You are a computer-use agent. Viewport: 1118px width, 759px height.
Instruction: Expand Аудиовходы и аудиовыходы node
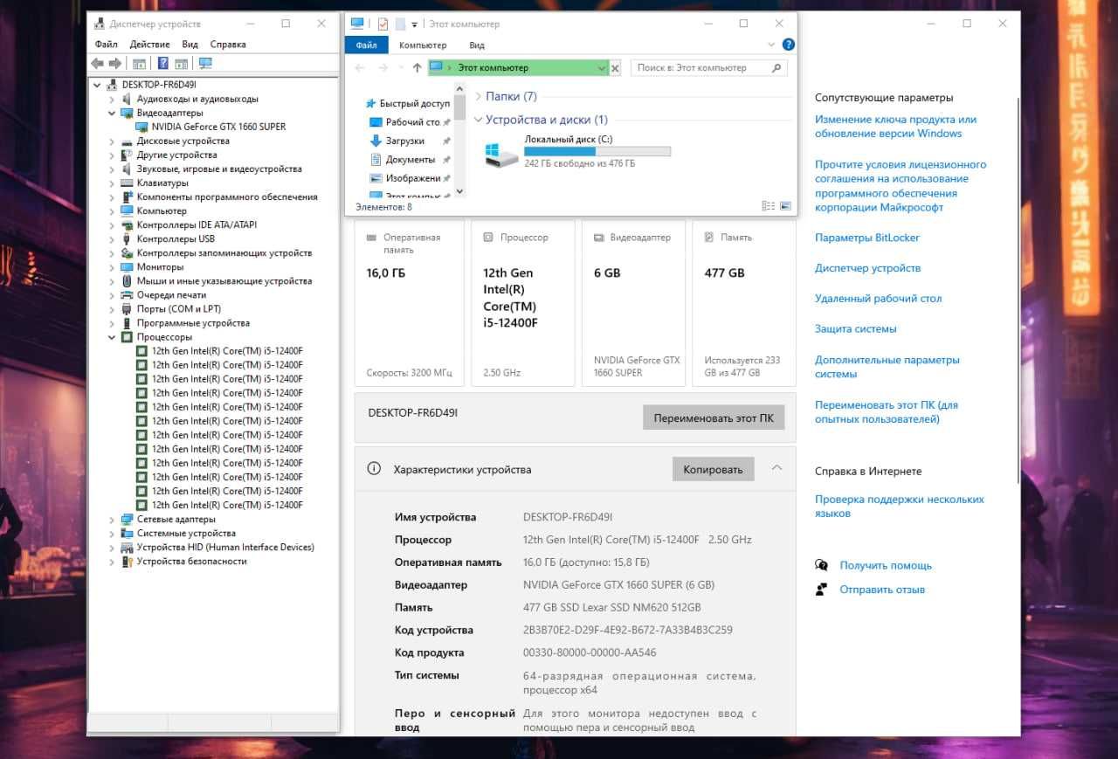(112, 99)
